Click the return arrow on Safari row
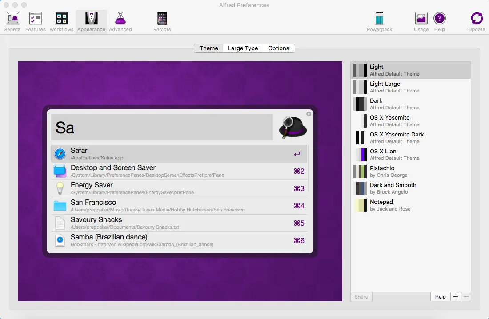Screen dimensions: 489x319 point(297,154)
